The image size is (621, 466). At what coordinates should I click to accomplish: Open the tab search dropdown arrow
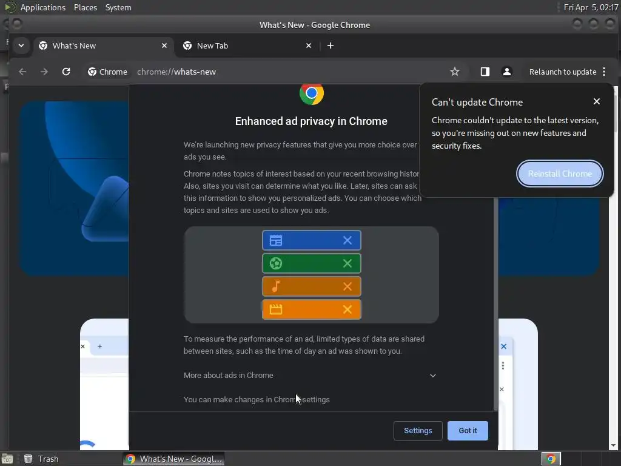click(x=21, y=46)
